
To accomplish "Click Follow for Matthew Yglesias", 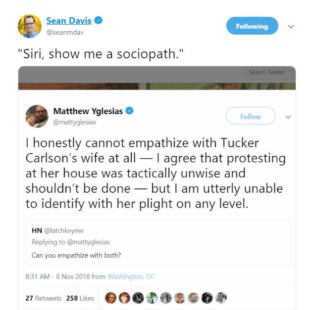I will point(250,117).
